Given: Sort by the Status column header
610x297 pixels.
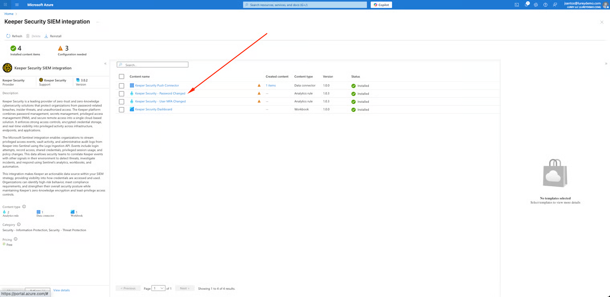Looking at the screenshot, I should [x=356, y=77].
